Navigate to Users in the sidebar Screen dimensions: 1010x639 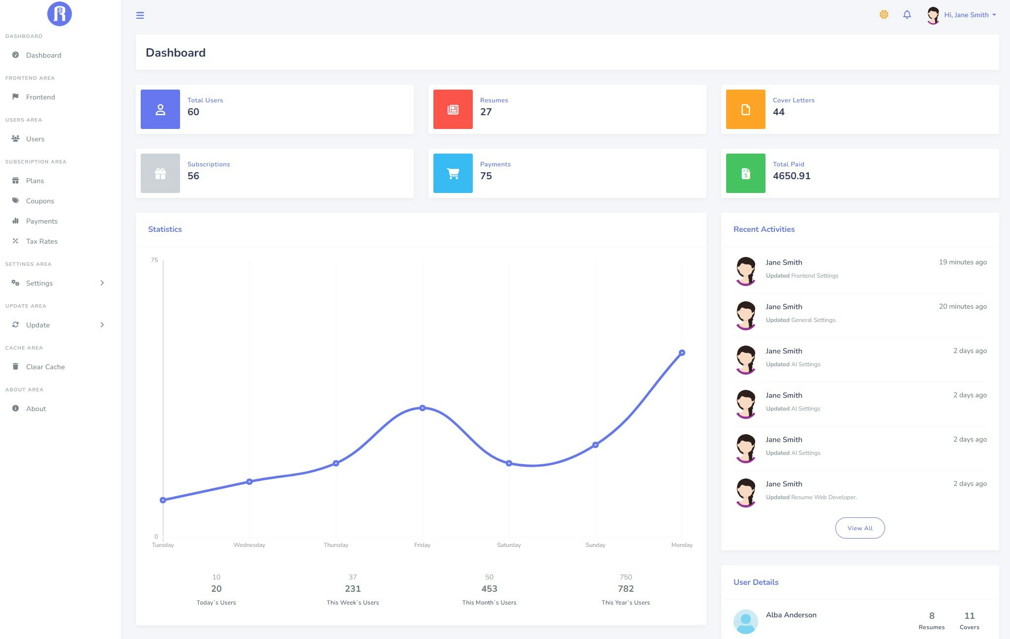(35, 139)
